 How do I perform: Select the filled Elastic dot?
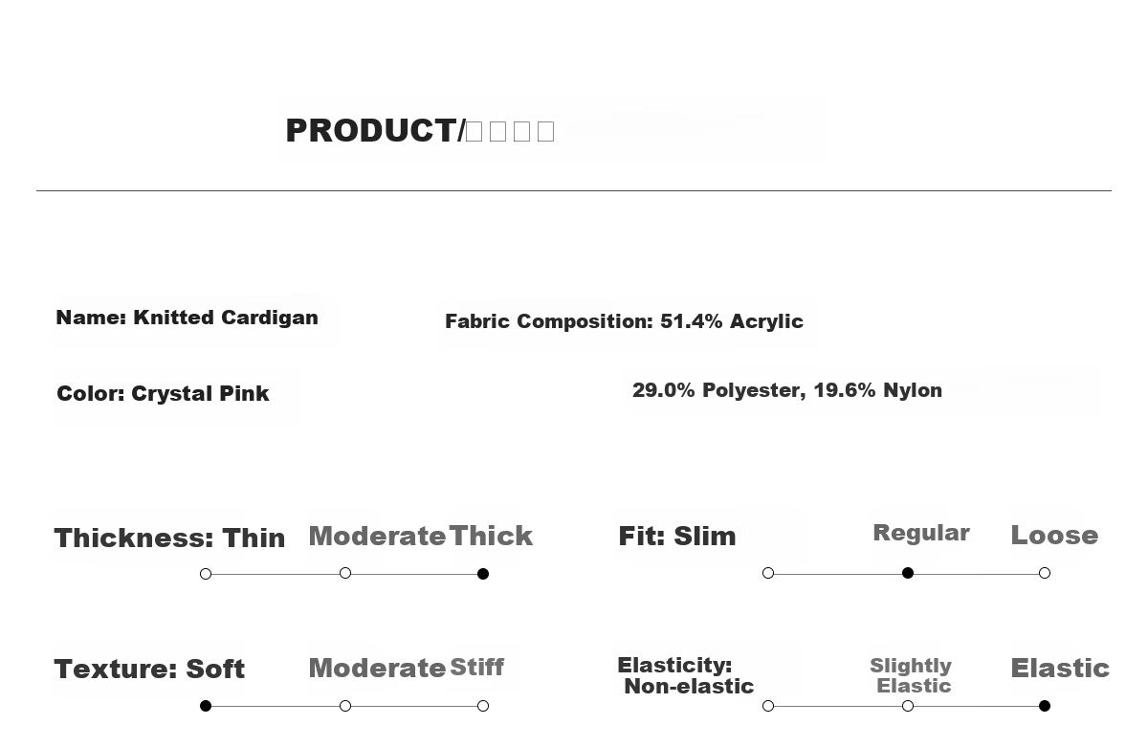pos(1045,706)
